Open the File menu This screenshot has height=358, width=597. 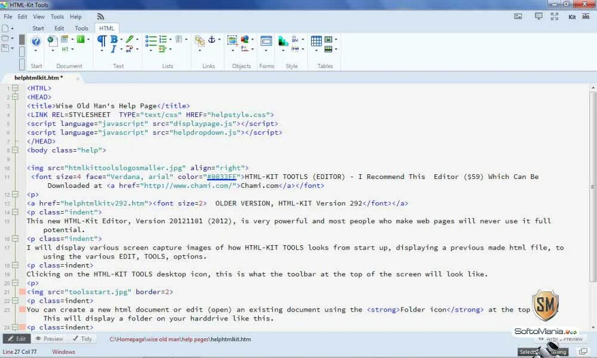(8, 17)
